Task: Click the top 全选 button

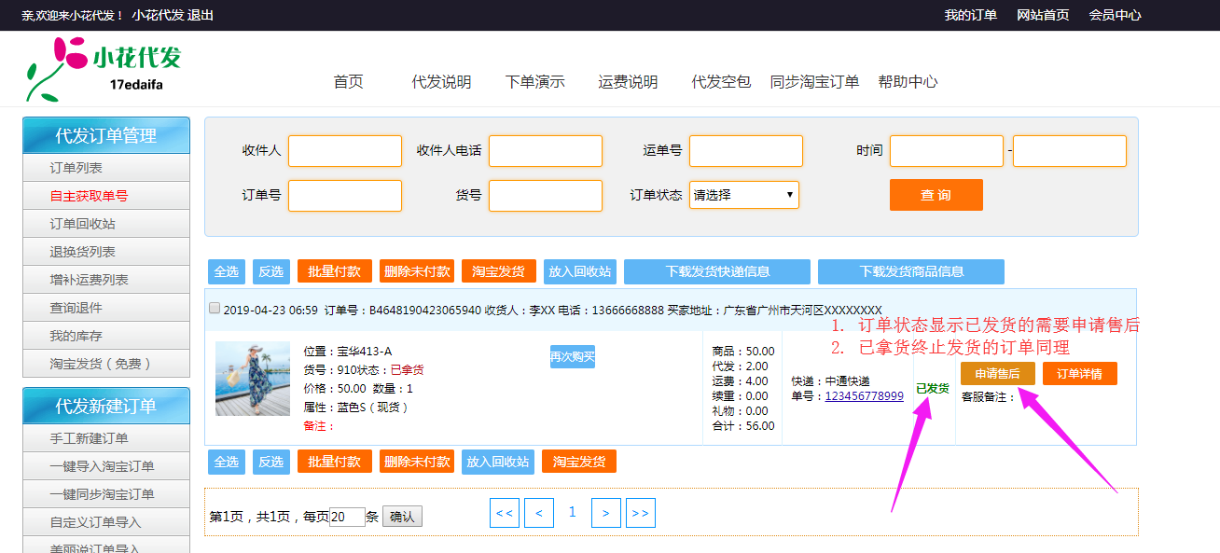Action: (227, 271)
